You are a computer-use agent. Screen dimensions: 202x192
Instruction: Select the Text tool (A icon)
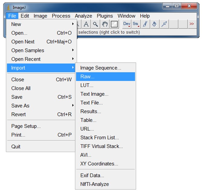[86, 24]
